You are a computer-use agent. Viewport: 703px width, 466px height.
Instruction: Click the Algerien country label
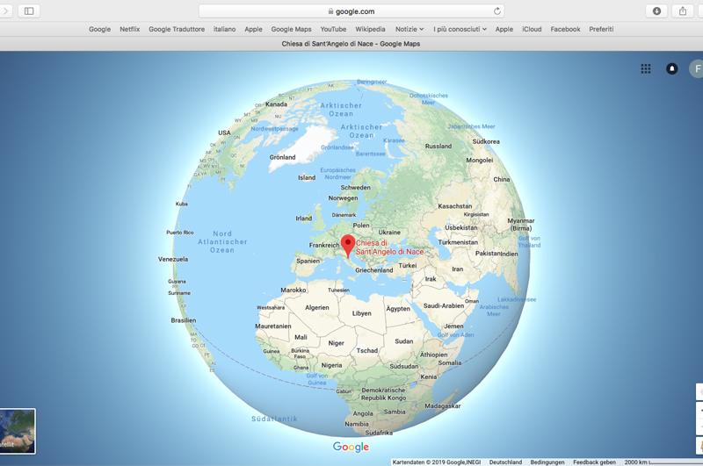(x=317, y=307)
